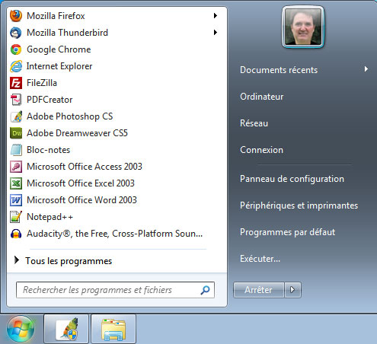Select Périphériques et imprimantes
The height and width of the screenshot is (344, 377).
(x=299, y=205)
